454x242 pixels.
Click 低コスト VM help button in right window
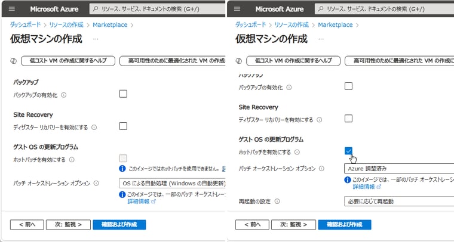pyautogui.click(x=293, y=61)
